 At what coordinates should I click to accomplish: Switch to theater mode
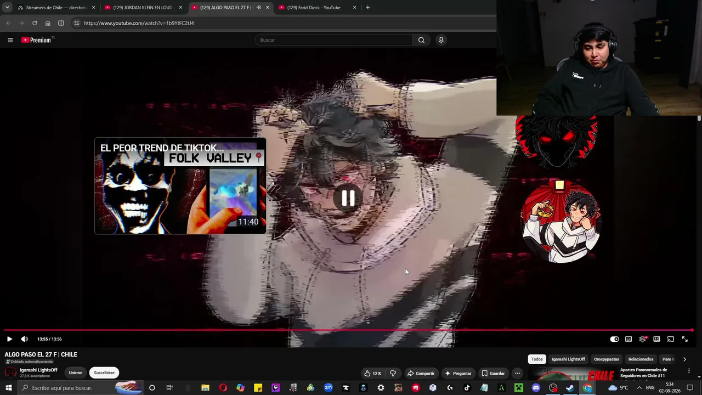tap(656, 339)
